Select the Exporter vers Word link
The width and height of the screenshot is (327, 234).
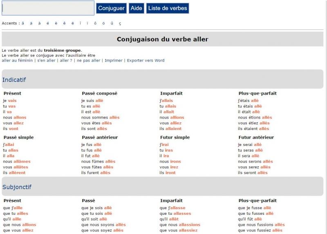[146, 60]
